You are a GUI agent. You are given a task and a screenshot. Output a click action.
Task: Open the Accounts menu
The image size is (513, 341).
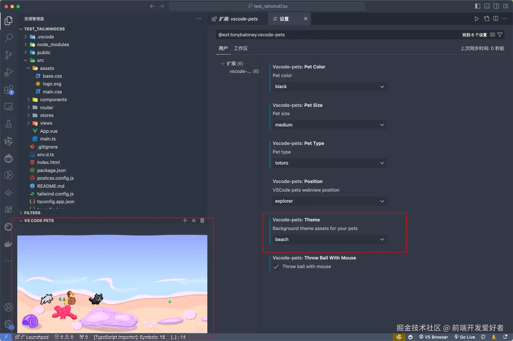[x=9, y=307]
